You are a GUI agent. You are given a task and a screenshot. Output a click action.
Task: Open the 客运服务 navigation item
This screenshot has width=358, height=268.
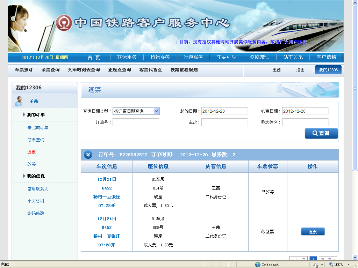tap(127, 57)
